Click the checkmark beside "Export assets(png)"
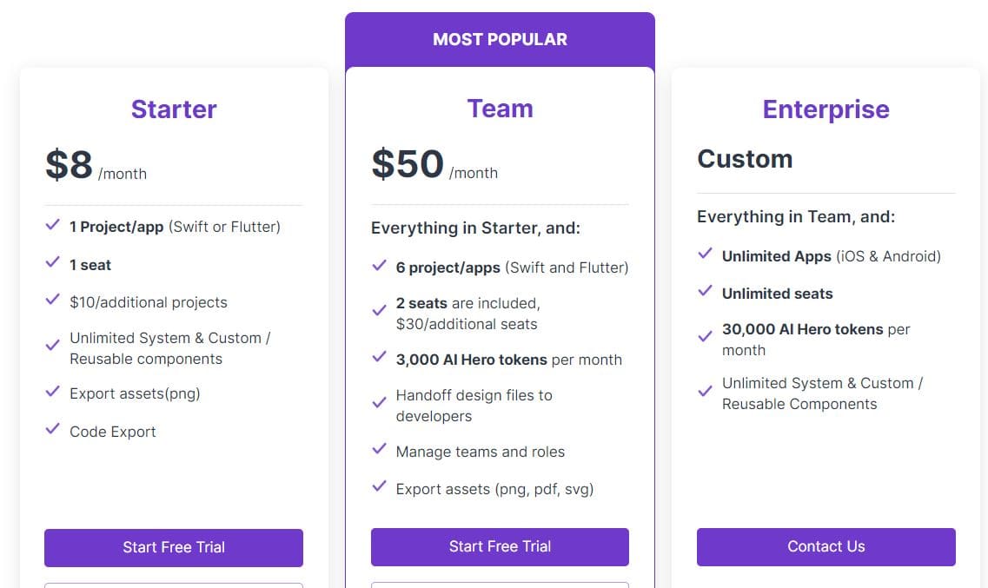This screenshot has height=588, width=988. pyautogui.click(x=52, y=393)
